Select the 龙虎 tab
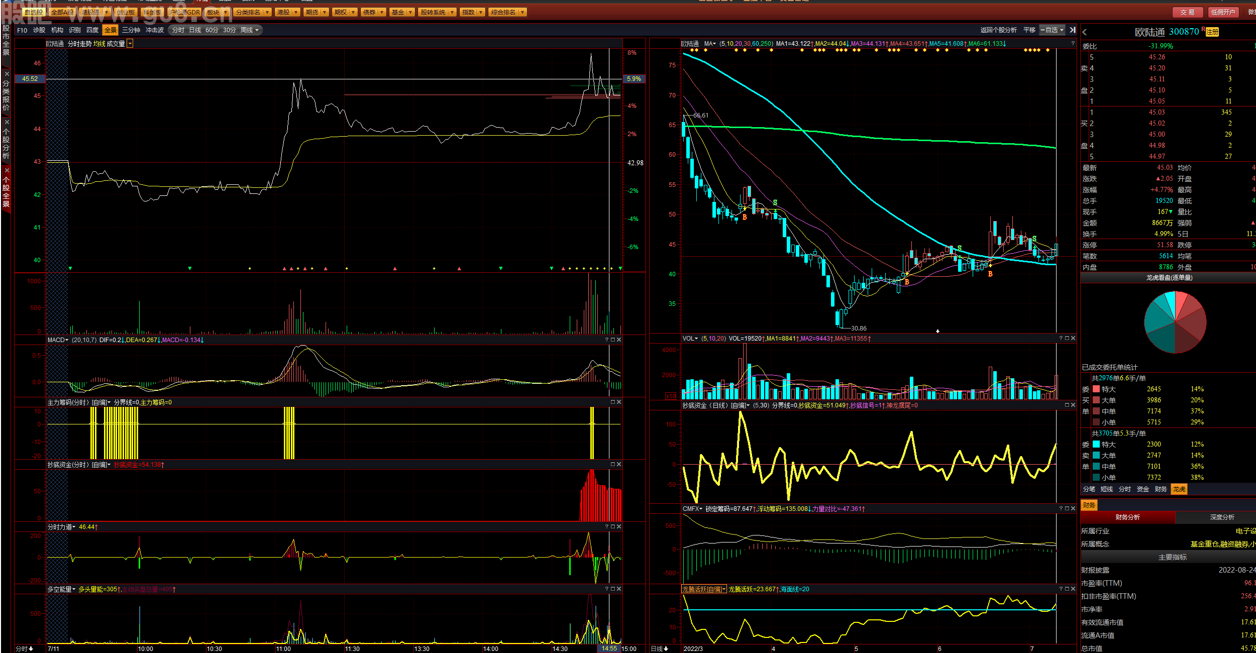The height and width of the screenshot is (653, 1256). point(1179,489)
